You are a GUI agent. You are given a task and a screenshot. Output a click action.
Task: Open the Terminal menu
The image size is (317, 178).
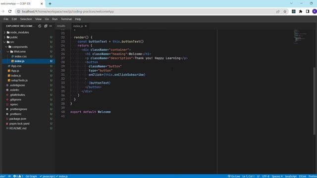click(66, 19)
